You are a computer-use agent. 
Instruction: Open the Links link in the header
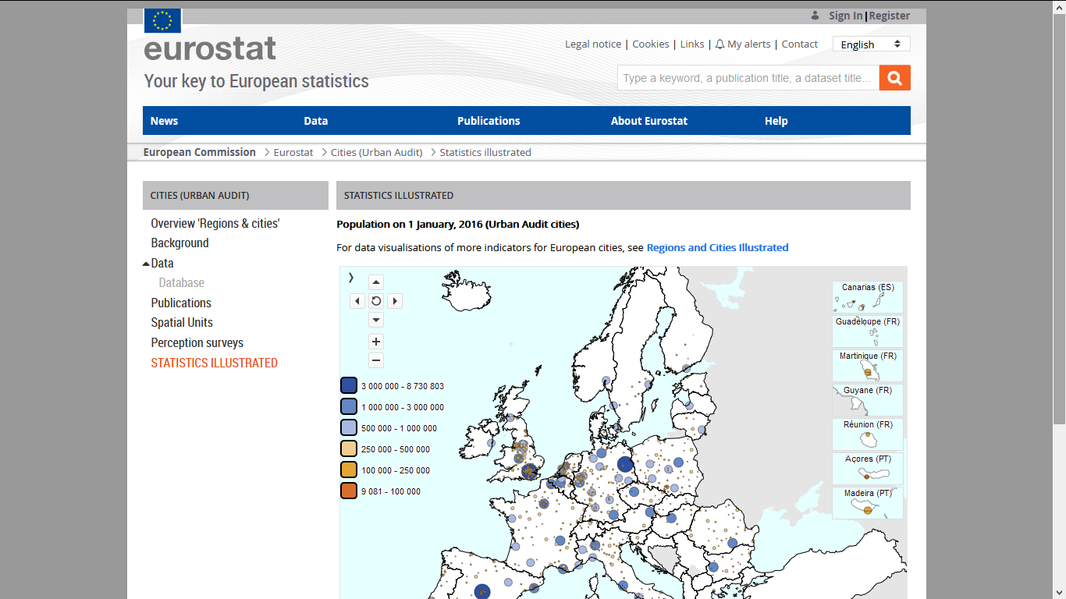[x=692, y=44]
